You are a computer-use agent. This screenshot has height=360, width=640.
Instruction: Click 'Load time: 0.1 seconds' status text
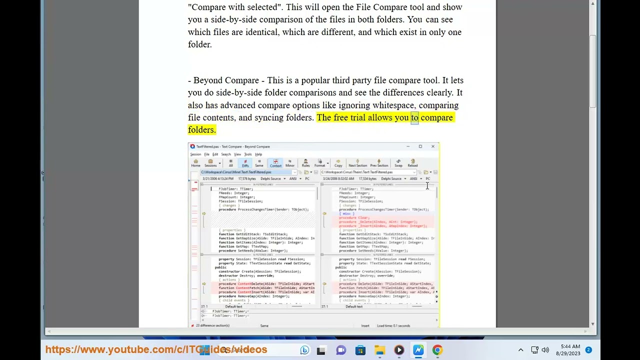(393, 325)
